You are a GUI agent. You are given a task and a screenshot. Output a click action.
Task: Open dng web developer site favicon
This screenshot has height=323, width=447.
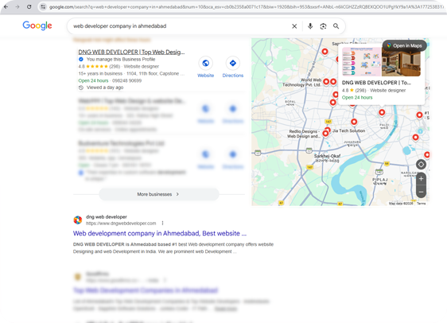coord(78,220)
